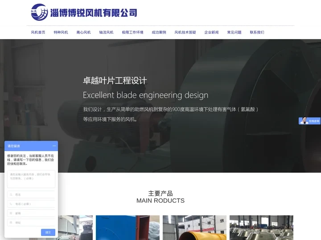This screenshot has width=321, height=240.
Task: Click the phone icon beside 电话 field
Action: [x=11, y=204]
